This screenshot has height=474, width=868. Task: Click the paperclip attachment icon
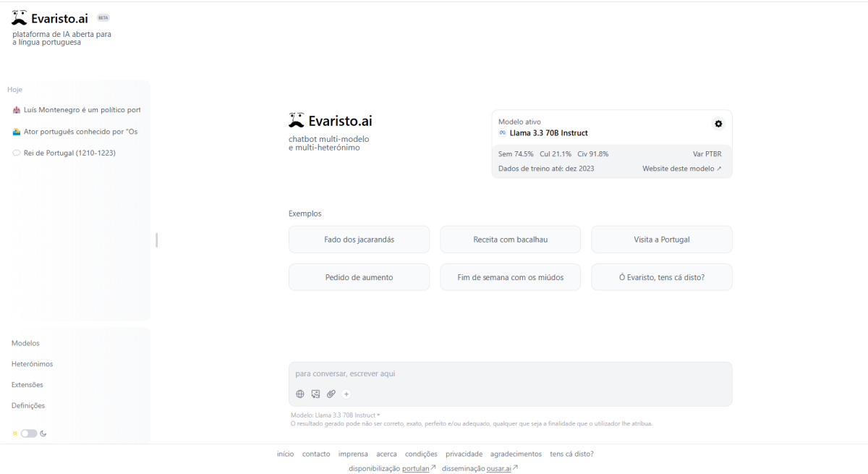(331, 394)
